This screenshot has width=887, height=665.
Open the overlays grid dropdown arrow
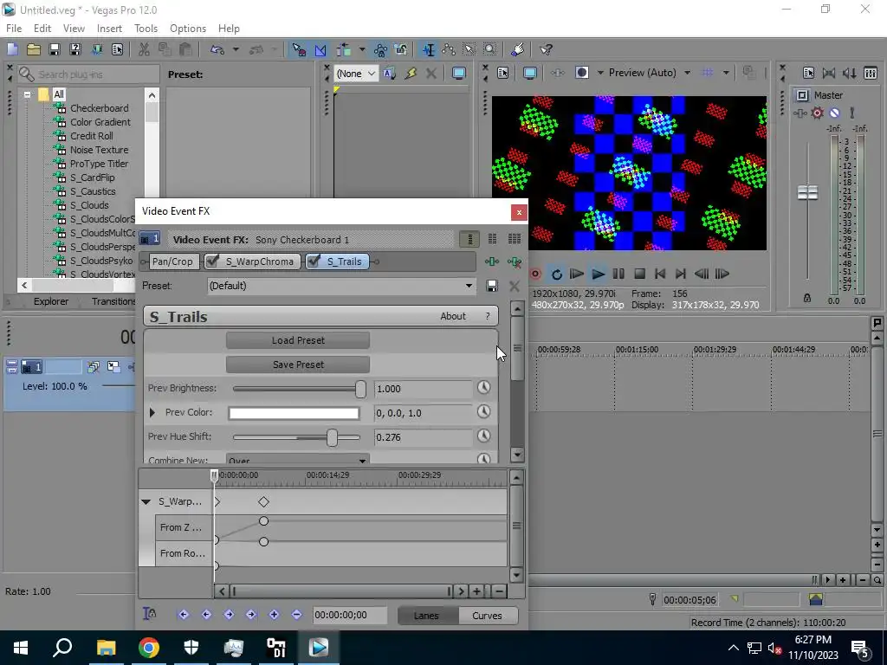pyautogui.click(x=726, y=73)
